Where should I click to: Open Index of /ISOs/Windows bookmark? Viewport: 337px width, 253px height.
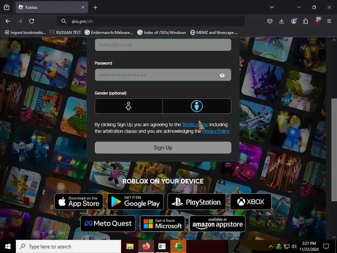pos(162,33)
